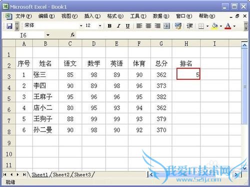Click the 总分 header cell

(x=161, y=63)
